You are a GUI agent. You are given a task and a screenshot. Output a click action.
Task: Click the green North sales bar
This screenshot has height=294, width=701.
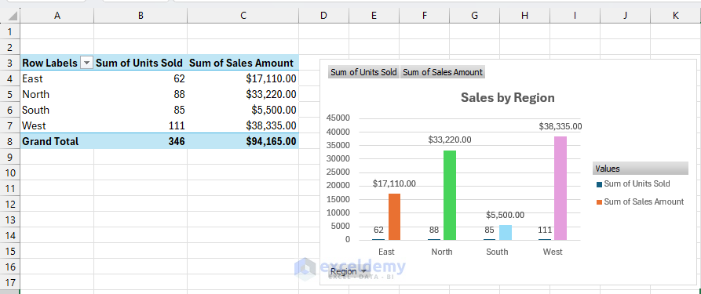(450, 195)
